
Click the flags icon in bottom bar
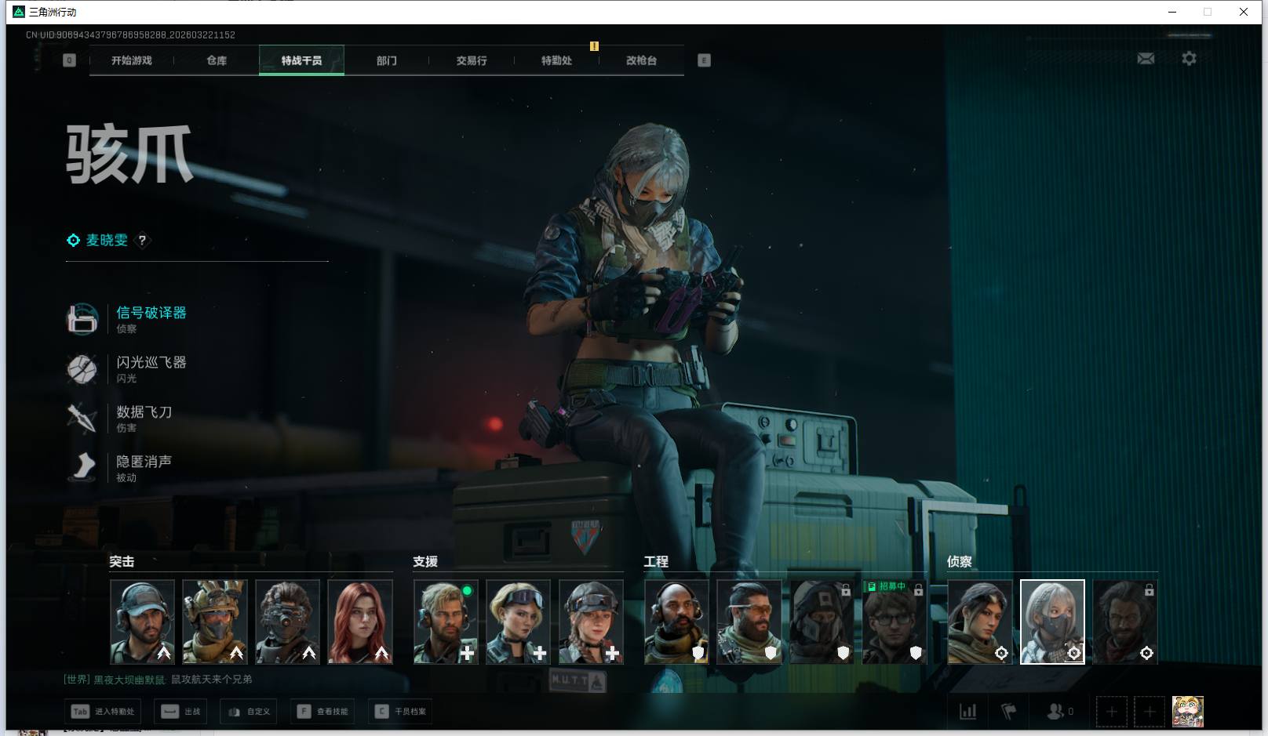click(1009, 712)
